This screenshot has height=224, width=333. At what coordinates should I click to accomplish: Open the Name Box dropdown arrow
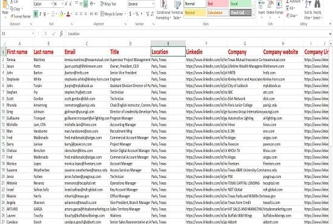[x=33, y=33]
